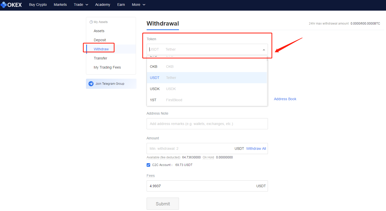Choose USDK from the token list
This screenshot has width=386, height=211.
[207, 89]
